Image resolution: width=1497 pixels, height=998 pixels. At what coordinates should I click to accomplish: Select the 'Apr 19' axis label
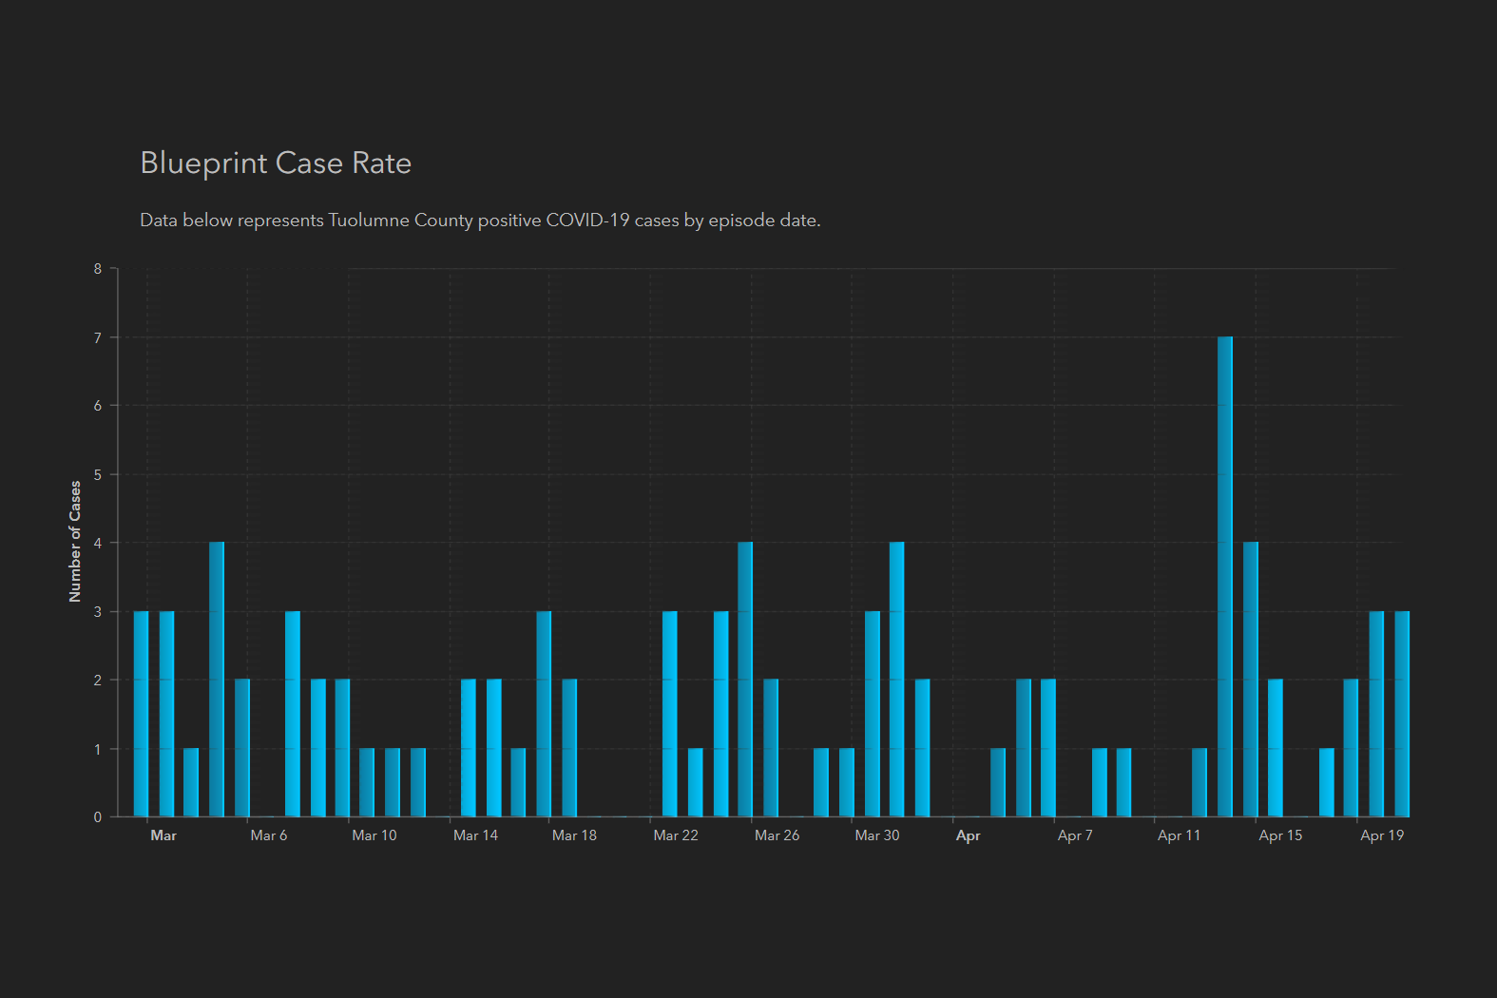click(1381, 835)
